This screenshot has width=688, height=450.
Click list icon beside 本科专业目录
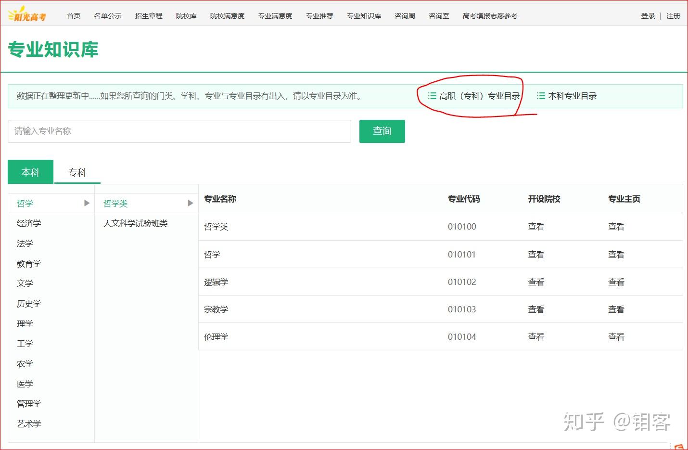[x=541, y=96]
